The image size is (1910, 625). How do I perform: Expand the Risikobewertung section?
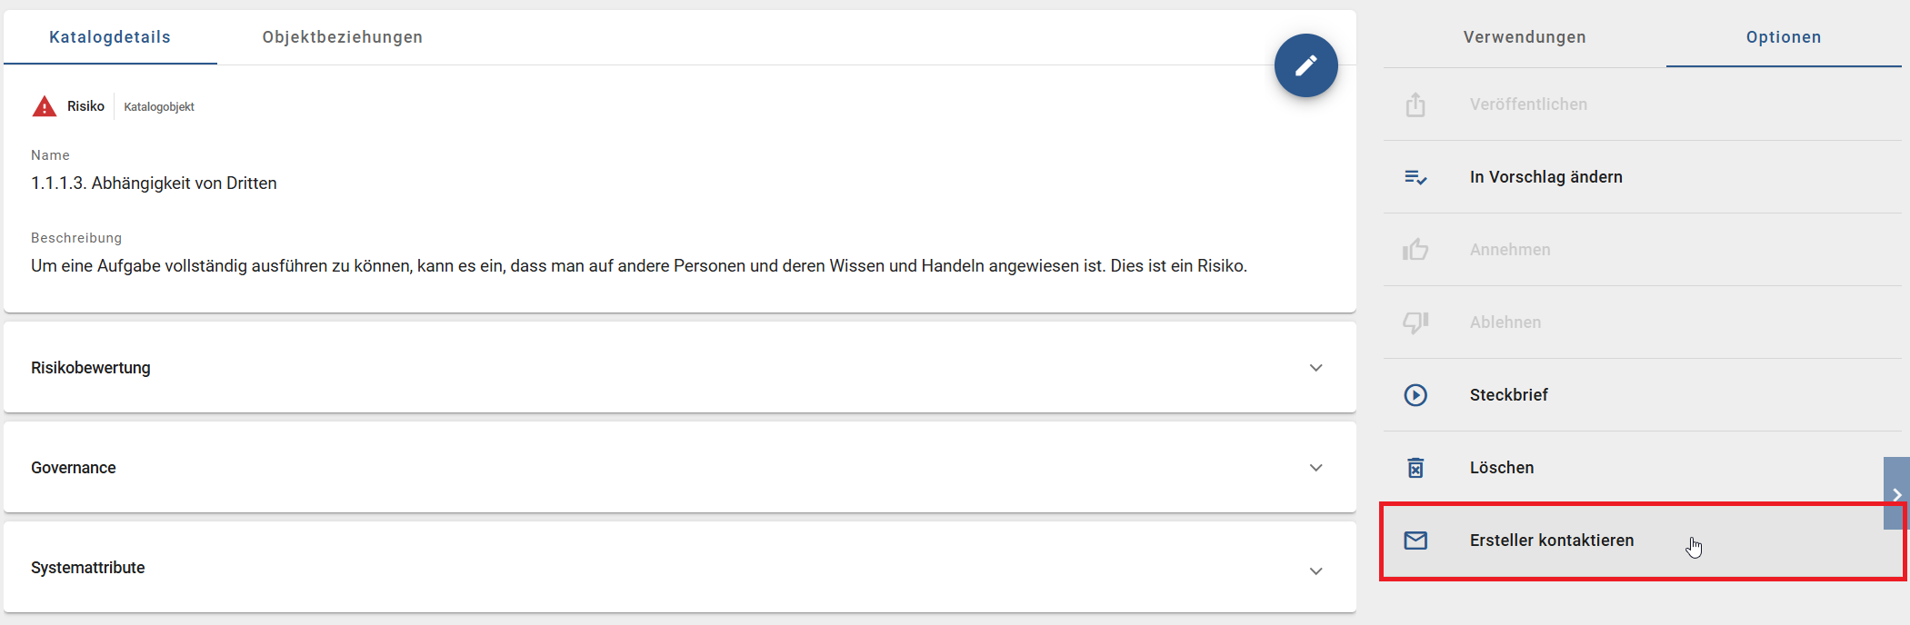click(1315, 368)
